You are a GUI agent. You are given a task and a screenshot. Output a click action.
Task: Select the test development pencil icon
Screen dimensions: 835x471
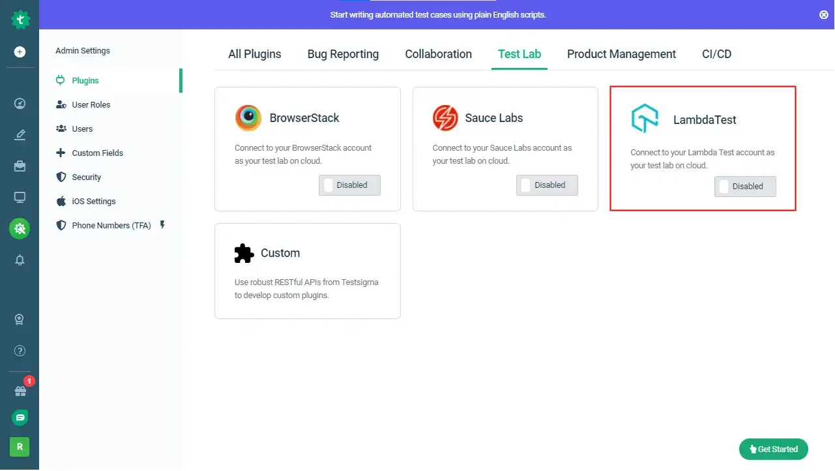(20, 134)
